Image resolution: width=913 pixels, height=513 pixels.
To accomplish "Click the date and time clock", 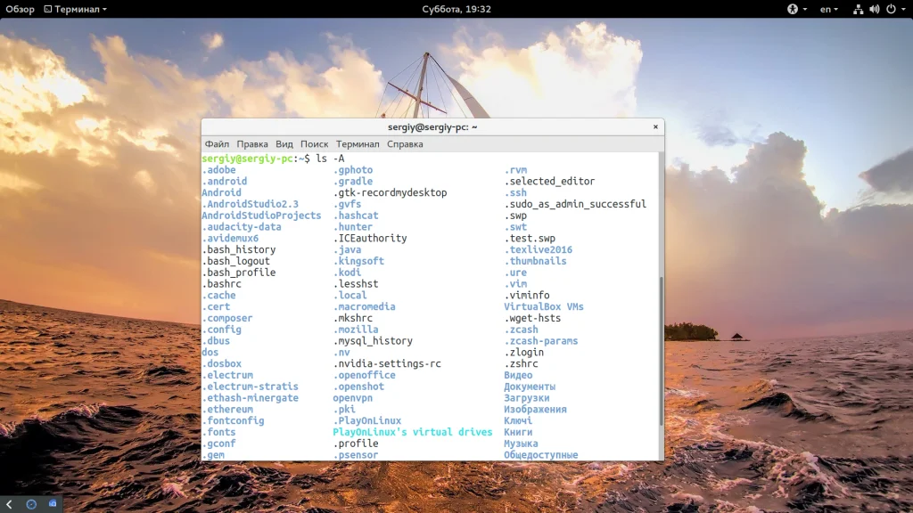I will pos(456,9).
